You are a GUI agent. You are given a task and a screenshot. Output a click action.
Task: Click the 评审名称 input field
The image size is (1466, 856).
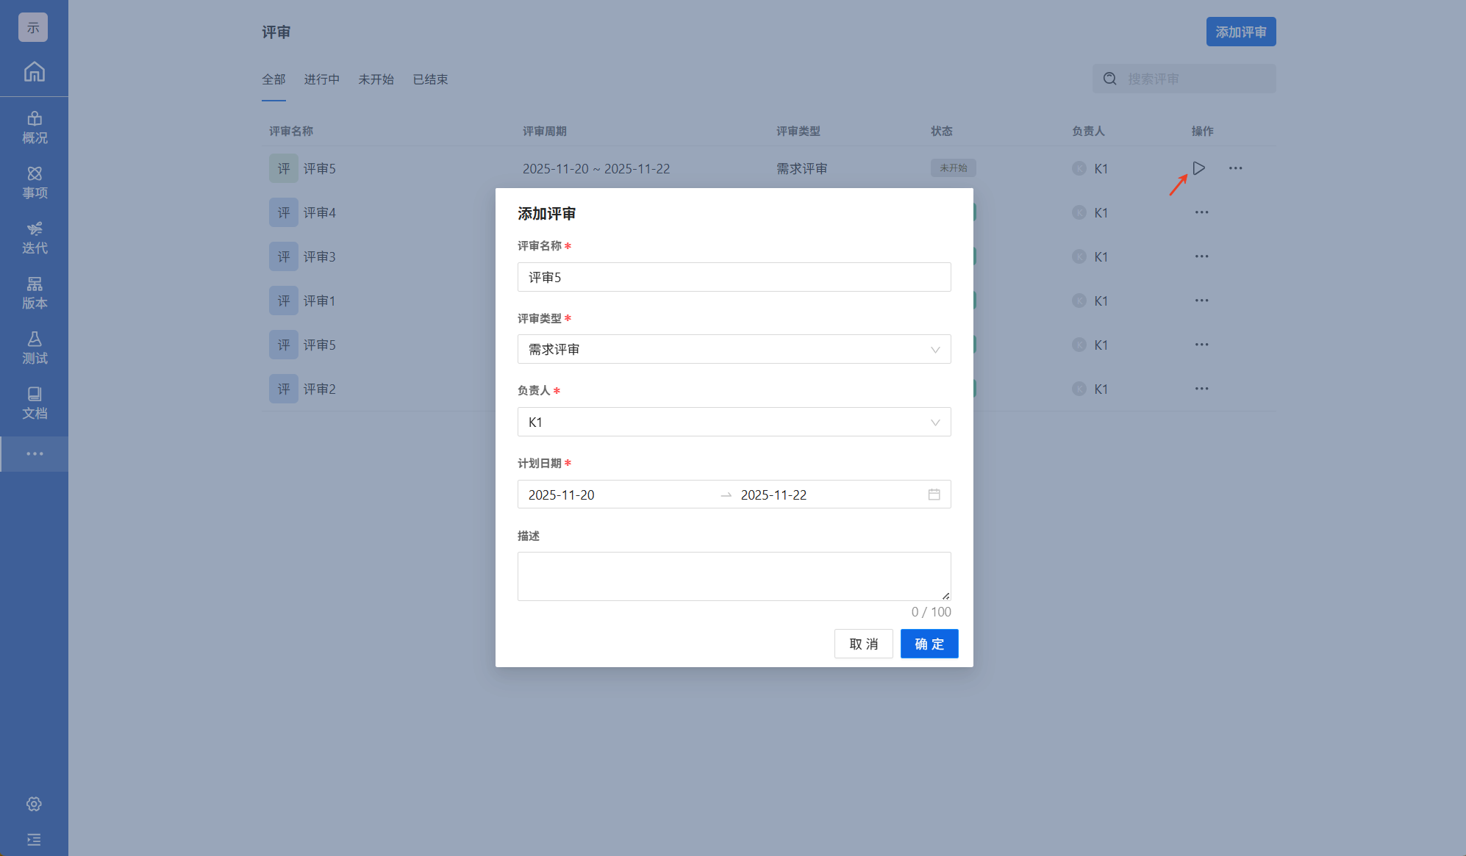[x=734, y=277]
